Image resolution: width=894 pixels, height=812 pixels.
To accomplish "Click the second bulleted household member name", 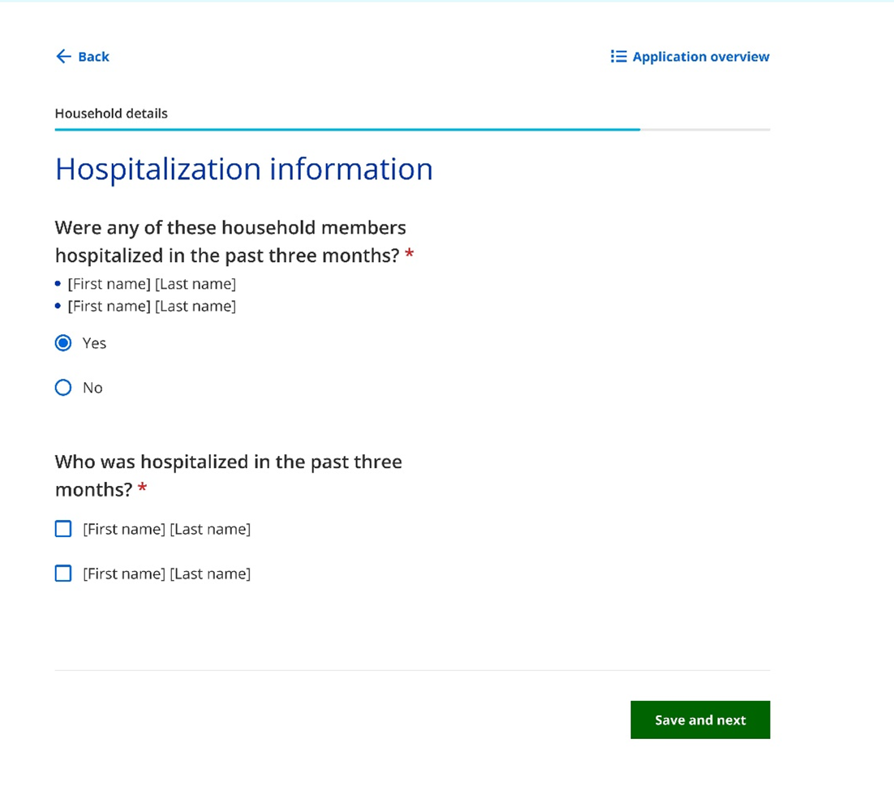I will click(x=152, y=306).
